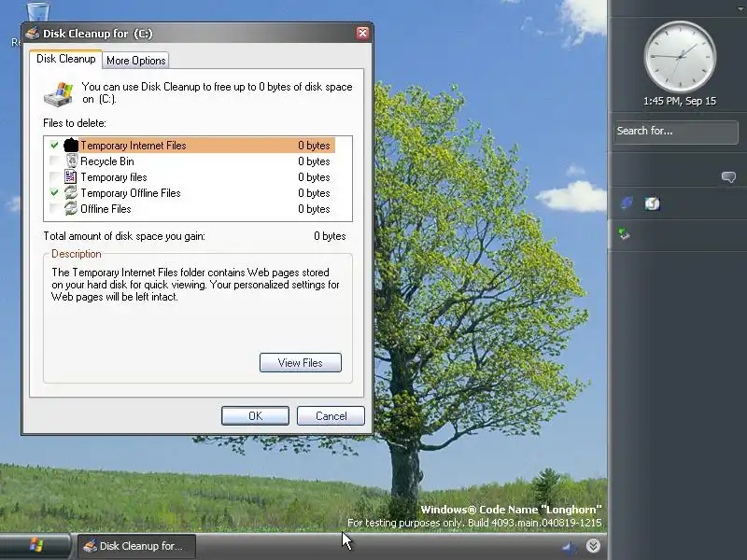The image size is (747, 560).
Task: Click the green network sidebar icon
Action: tap(624, 233)
